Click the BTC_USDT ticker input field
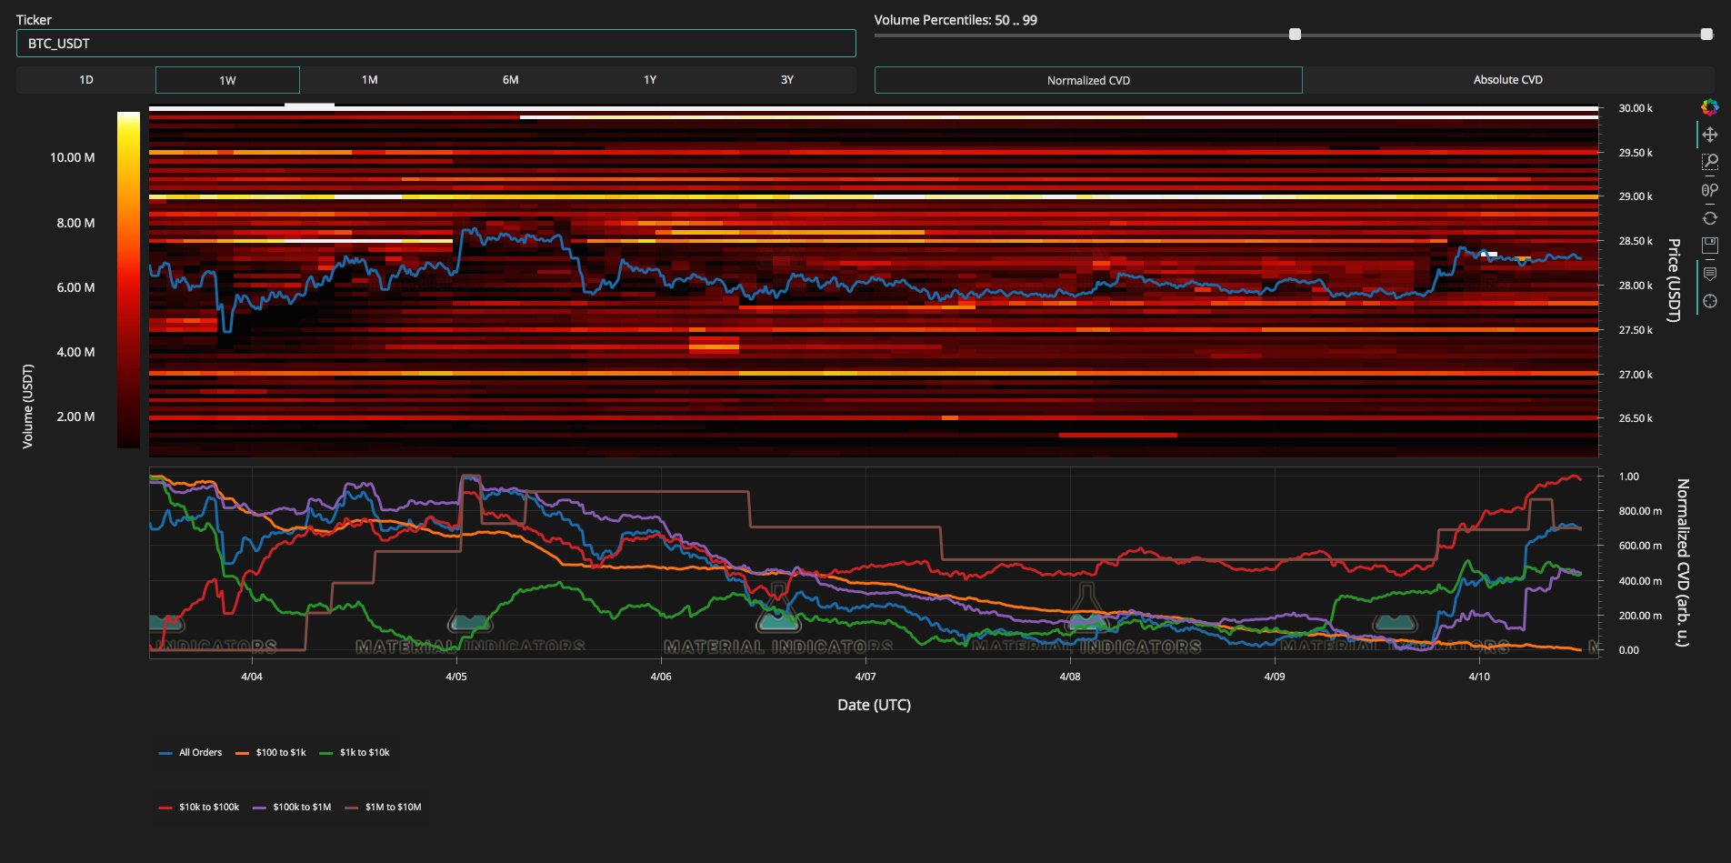1731x863 pixels. tap(436, 43)
